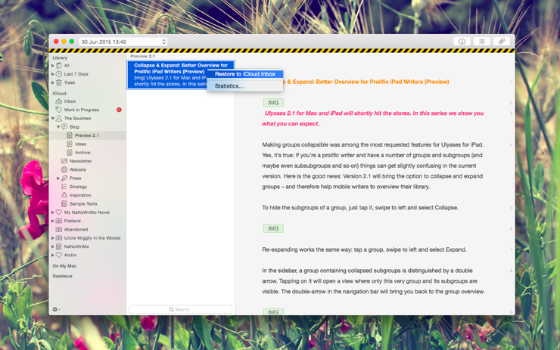Open the statistics toolbar button
The image size is (560, 350).
click(x=462, y=42)
